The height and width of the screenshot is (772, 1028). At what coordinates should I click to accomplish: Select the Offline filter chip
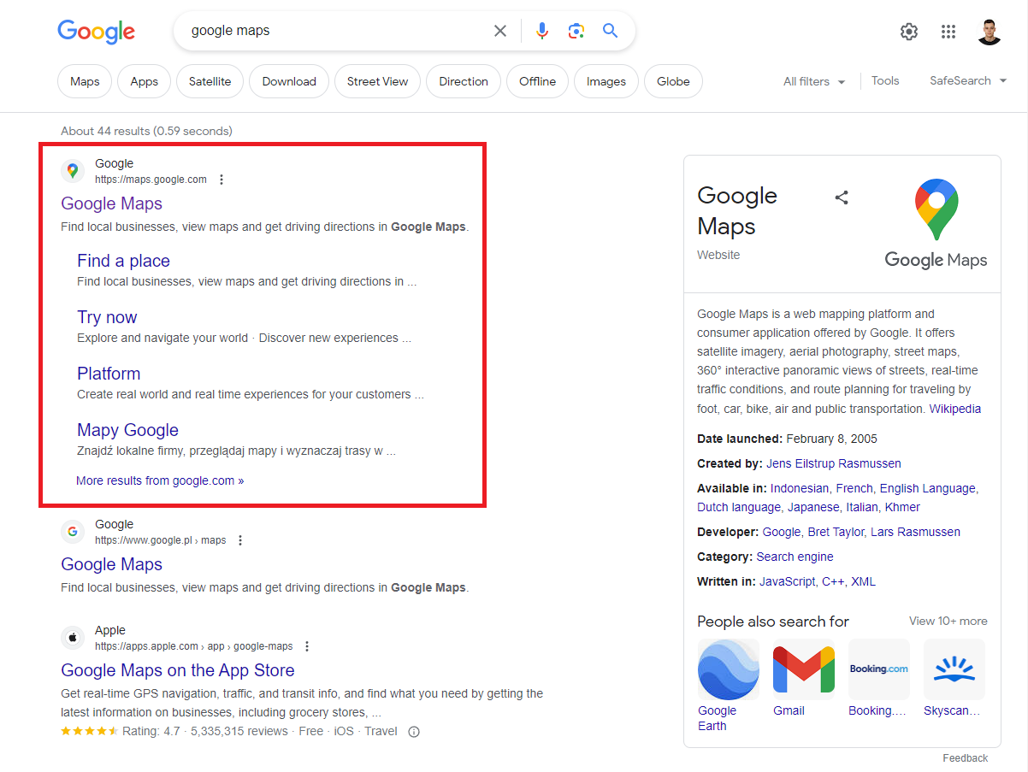pyautogui.click(x=537, y=81)
